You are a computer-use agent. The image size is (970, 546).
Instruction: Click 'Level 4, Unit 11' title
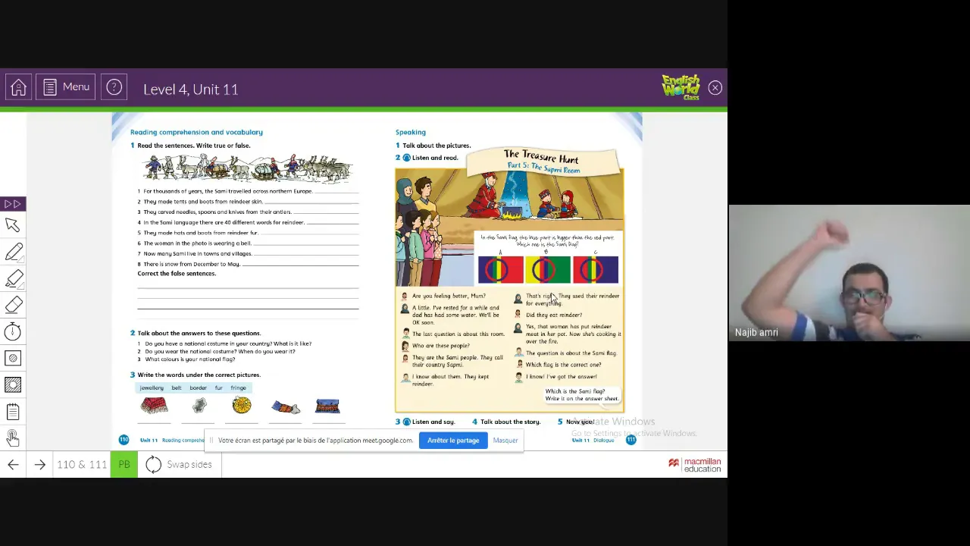[191, 89]
